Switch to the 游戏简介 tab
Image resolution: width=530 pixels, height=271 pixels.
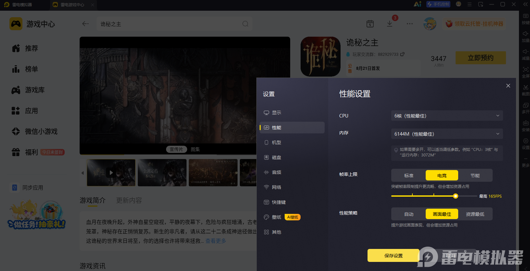(93, 200)
